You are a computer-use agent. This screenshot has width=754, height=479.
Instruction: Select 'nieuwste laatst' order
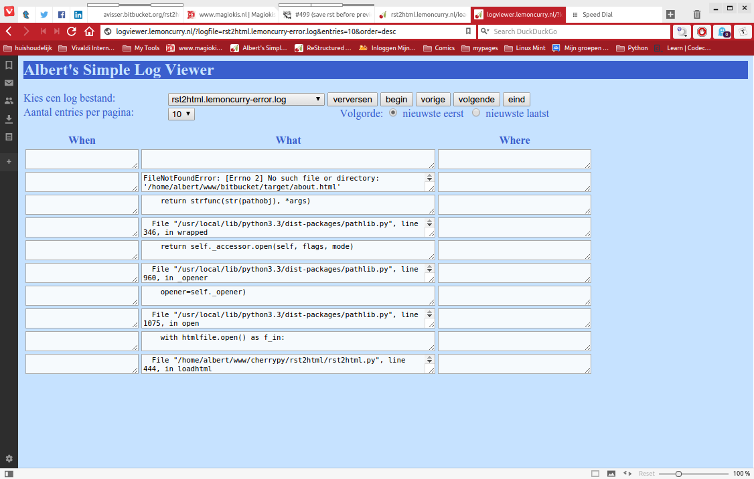(476, 113)
